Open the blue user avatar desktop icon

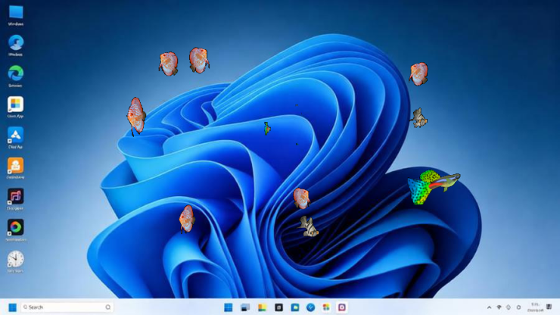click(x=16, y=43)
